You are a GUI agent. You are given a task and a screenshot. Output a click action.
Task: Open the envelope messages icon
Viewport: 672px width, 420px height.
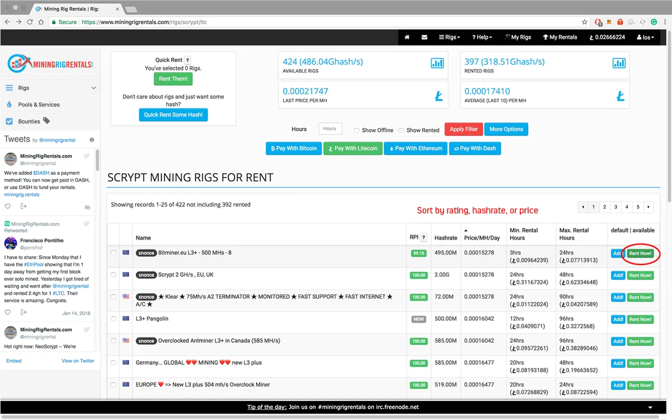pyautogui.click(x=424, y=37)
